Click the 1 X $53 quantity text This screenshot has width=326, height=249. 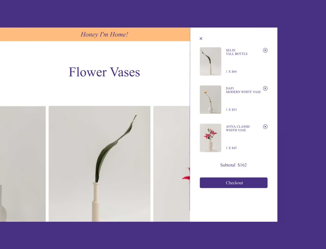(231, 110)
